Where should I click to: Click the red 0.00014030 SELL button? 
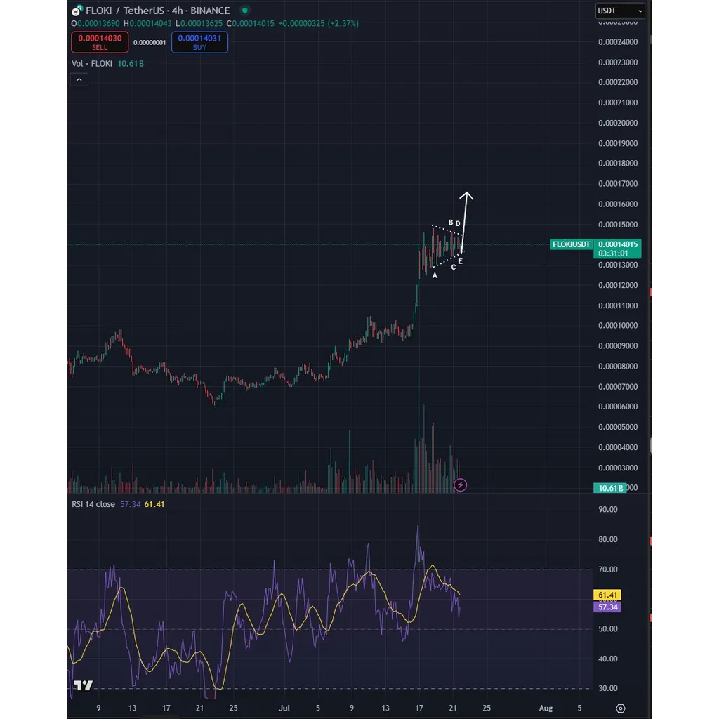coord(100,42)
